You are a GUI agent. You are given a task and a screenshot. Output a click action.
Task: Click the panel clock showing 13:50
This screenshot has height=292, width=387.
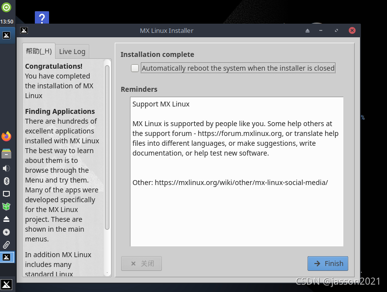(7, 22)
